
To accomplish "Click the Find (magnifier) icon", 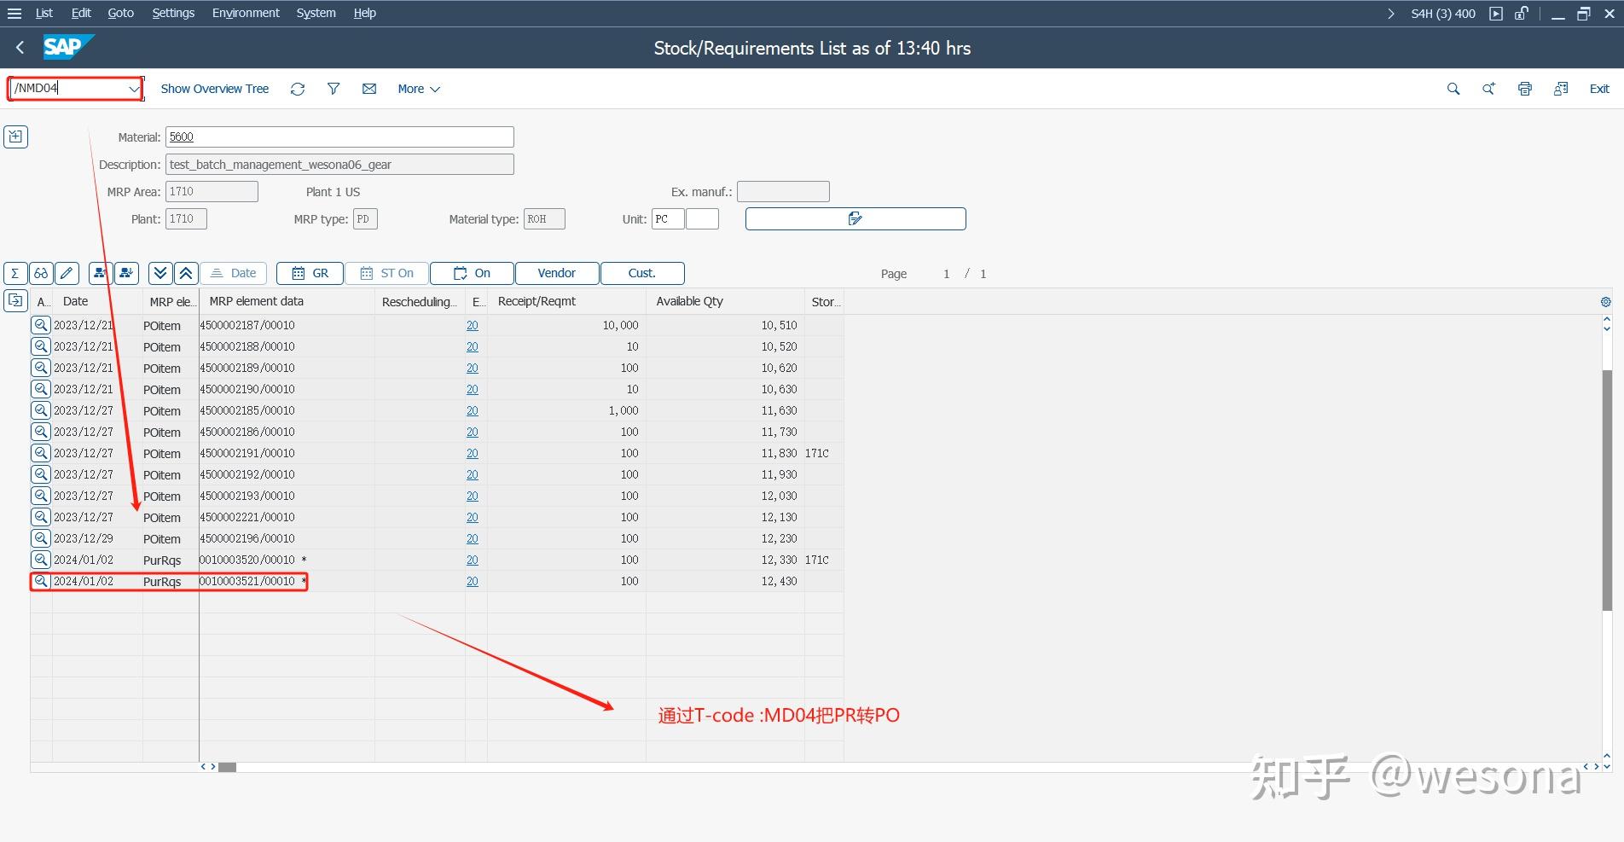I will (1453, 88).
